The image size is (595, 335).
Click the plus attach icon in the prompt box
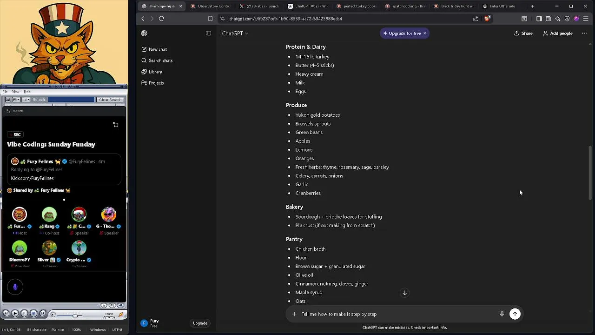(x=294, y=314)
